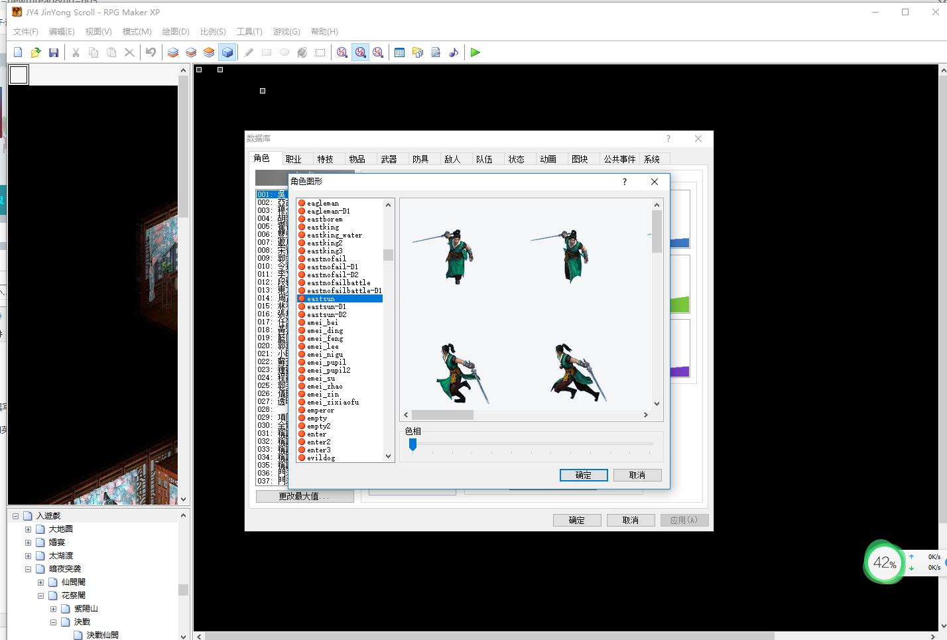Set map zoom to 1/1 scale
The image size is (947, 640).
[342, 52]
